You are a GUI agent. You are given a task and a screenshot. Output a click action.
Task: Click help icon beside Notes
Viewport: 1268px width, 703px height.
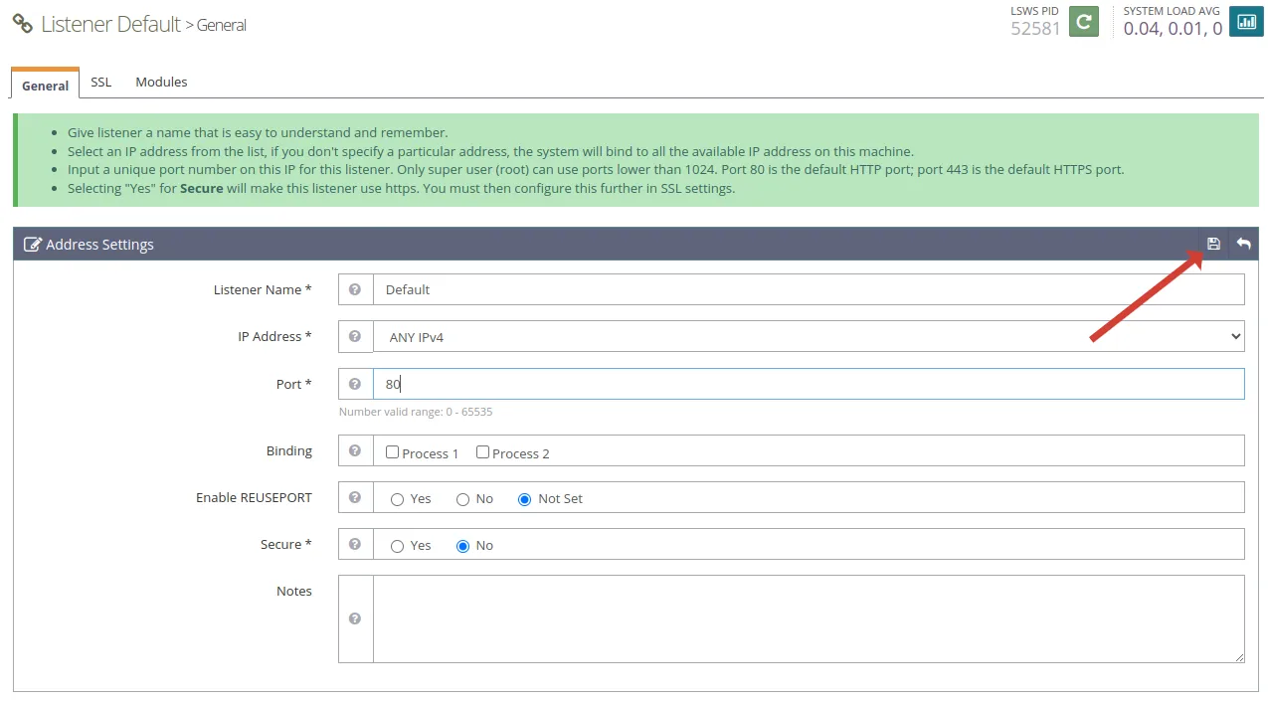point(355,618)
